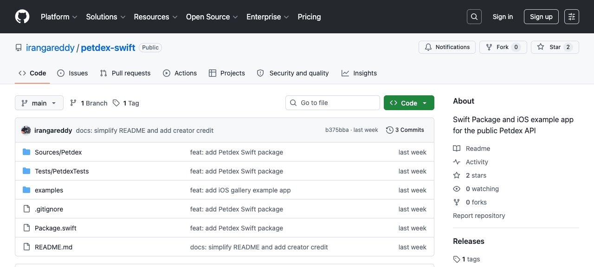The width and height of the screenshot is (594, 267).
Task: Click the Star count badge showing 2
Action: [568, 47]
